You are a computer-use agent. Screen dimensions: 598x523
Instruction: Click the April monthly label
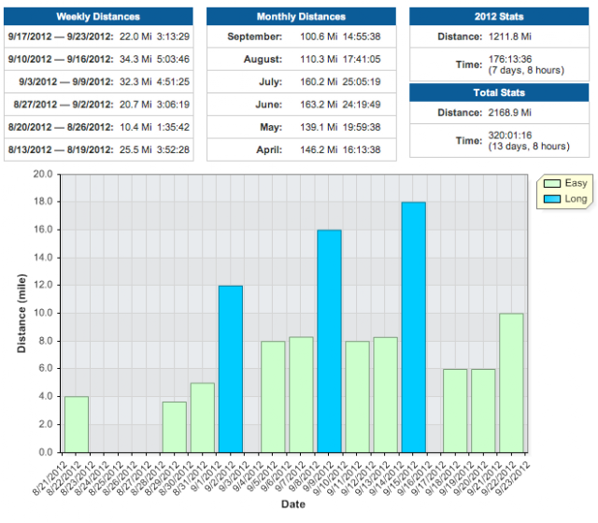pos(269,149)
